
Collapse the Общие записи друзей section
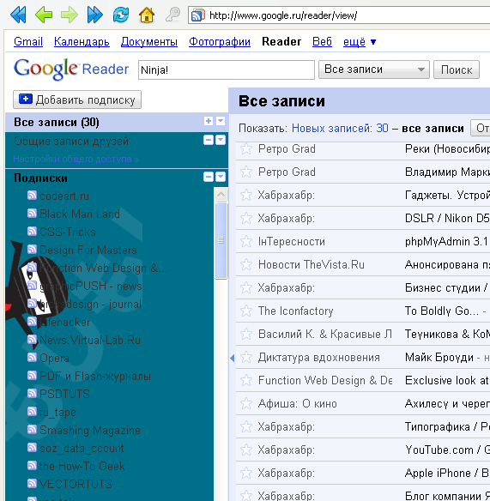click(209, 140)
